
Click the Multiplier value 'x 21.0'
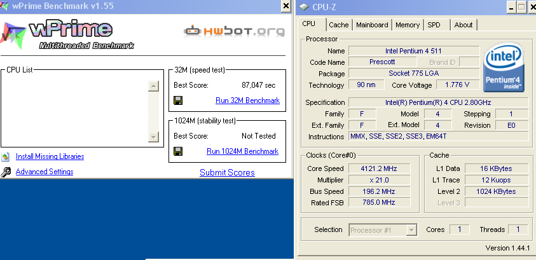point(379,180)
